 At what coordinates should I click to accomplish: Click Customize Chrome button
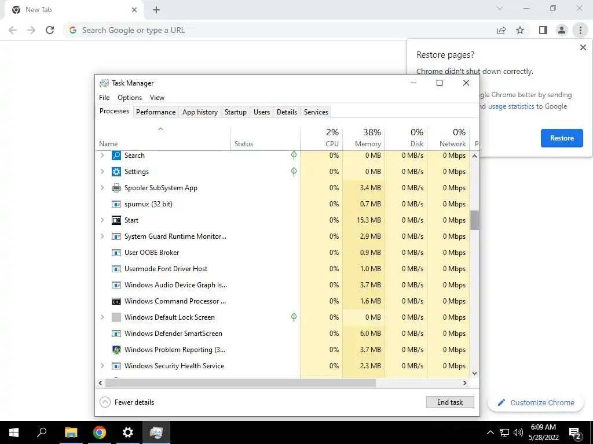536,403
